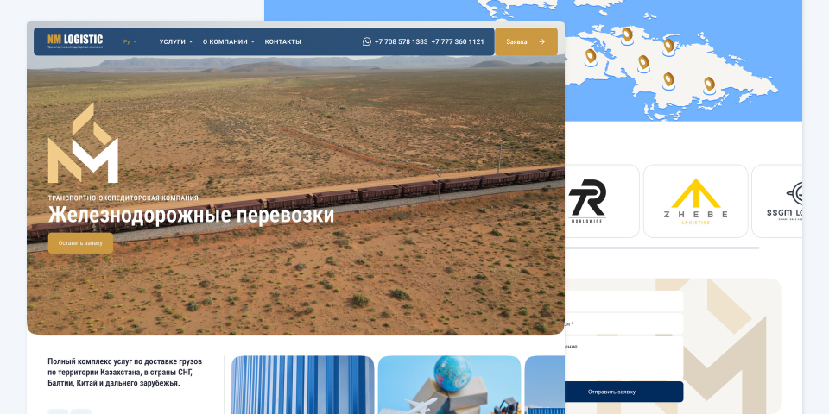Click the message textarea in the form

(x=623, y=357)
